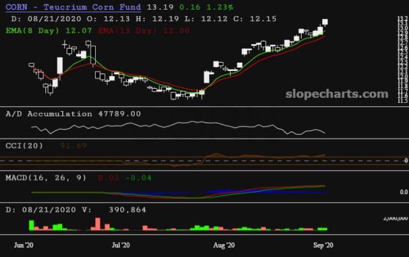The image size is (409, 257).
Task: Click the last price value 13.19
Action: [x=160, y=7]
